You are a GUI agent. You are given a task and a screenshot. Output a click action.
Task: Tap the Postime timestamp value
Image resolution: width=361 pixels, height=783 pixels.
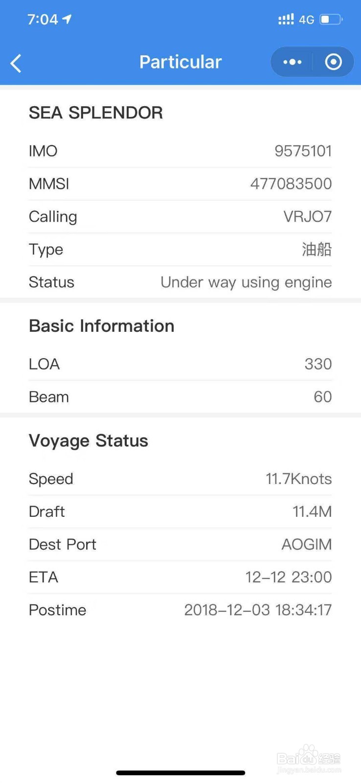pyautogui.click(x=258, y=610)
